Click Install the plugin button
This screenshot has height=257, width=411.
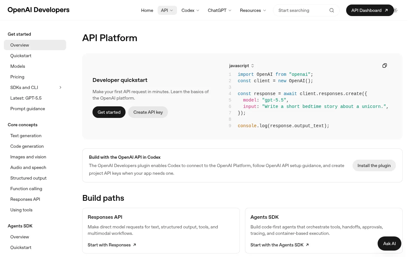click(x=374, y=165)
